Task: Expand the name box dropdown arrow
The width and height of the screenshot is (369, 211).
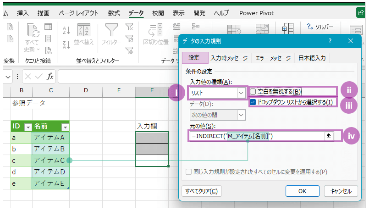Action: click(x=8, y=77)
